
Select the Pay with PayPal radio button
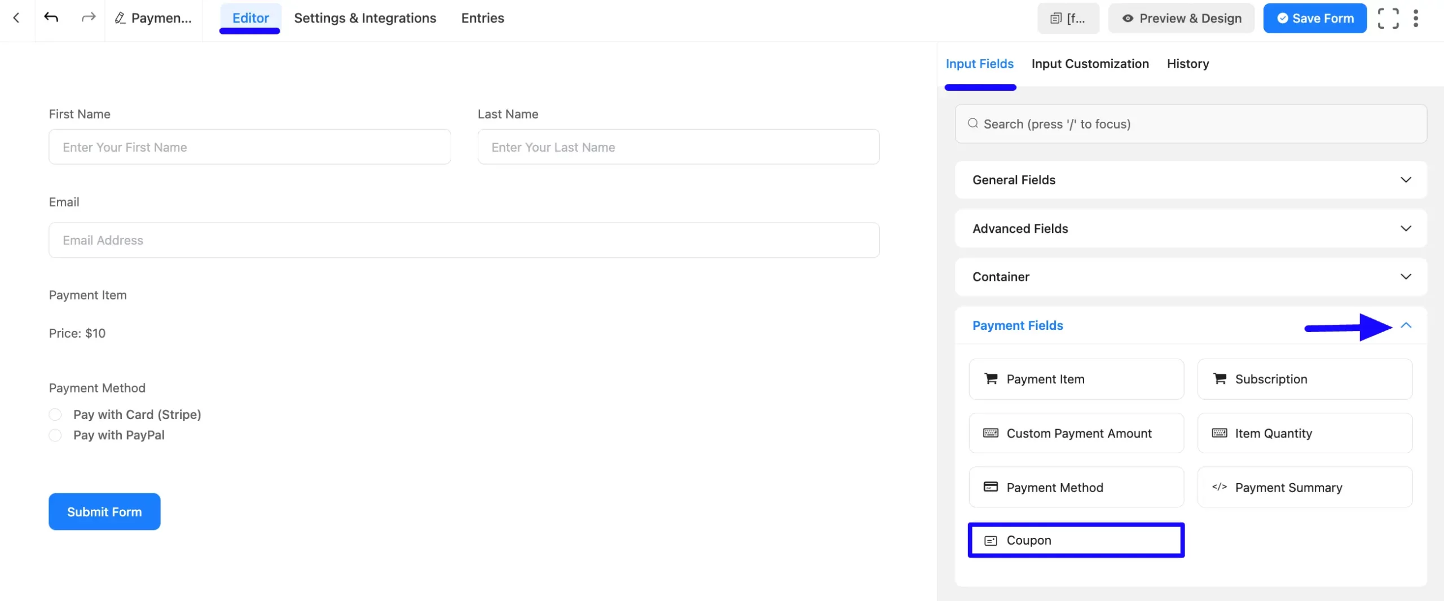[x=55, y=435]
